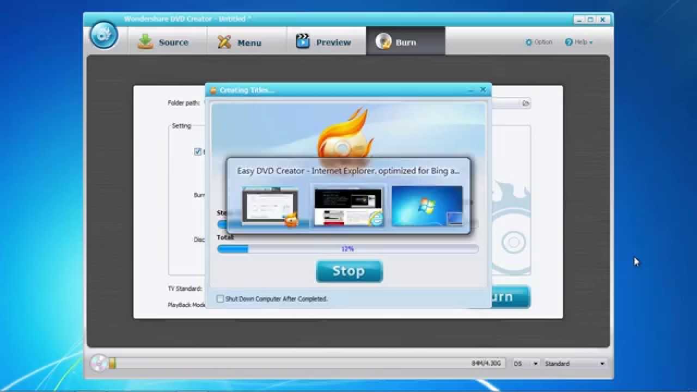The width and height of the screenshot is (697, 392).
Task: Click the '84M/4.30G' capacity text
Action: pos(486,363)
